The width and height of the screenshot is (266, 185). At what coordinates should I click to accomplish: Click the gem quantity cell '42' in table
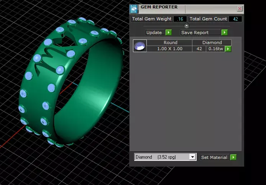pyautogui.click(x=199, y=49)
